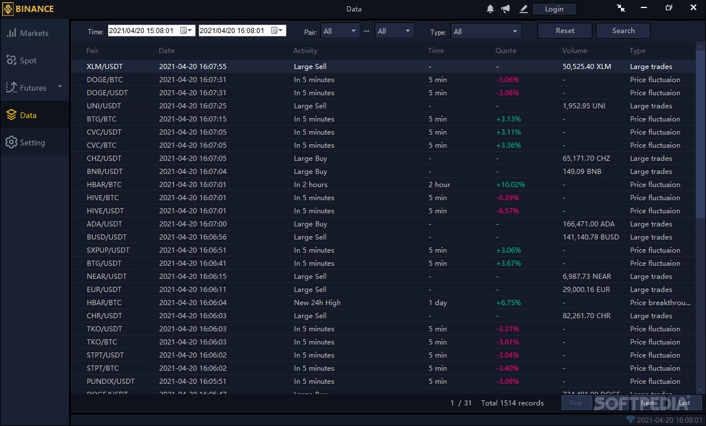The width and height of the screenshot is (706, 426).
Task: Expand the Futures submenu arrow
Action: pos(60,87)
